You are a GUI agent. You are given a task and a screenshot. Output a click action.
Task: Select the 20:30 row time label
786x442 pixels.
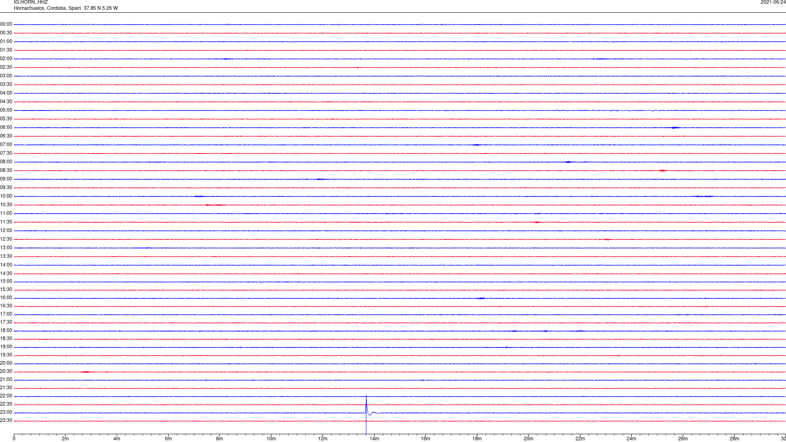(x=6, y=371)
